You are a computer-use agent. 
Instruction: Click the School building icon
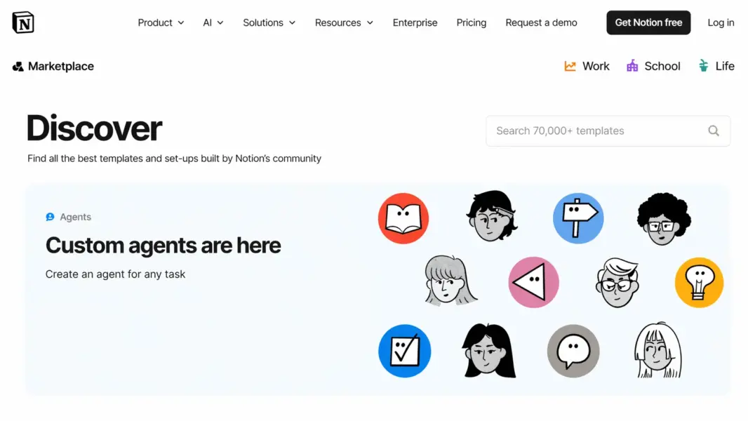[x=632, y=66]
